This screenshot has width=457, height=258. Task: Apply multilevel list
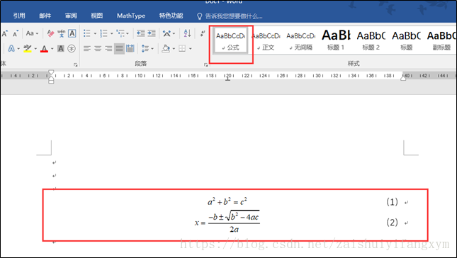120,33
